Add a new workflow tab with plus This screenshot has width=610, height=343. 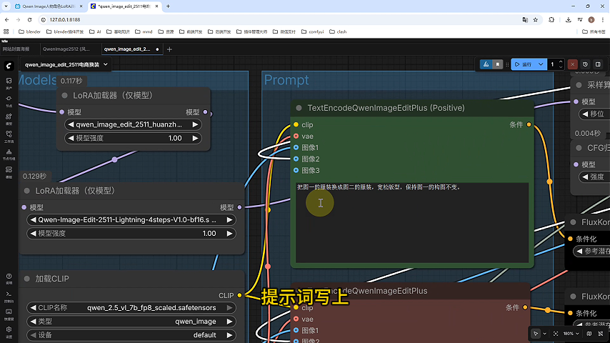click(169, 49)
